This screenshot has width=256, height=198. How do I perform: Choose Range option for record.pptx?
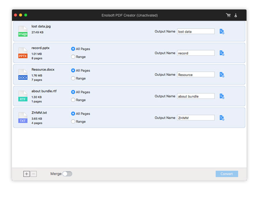[x=73, y=57]
